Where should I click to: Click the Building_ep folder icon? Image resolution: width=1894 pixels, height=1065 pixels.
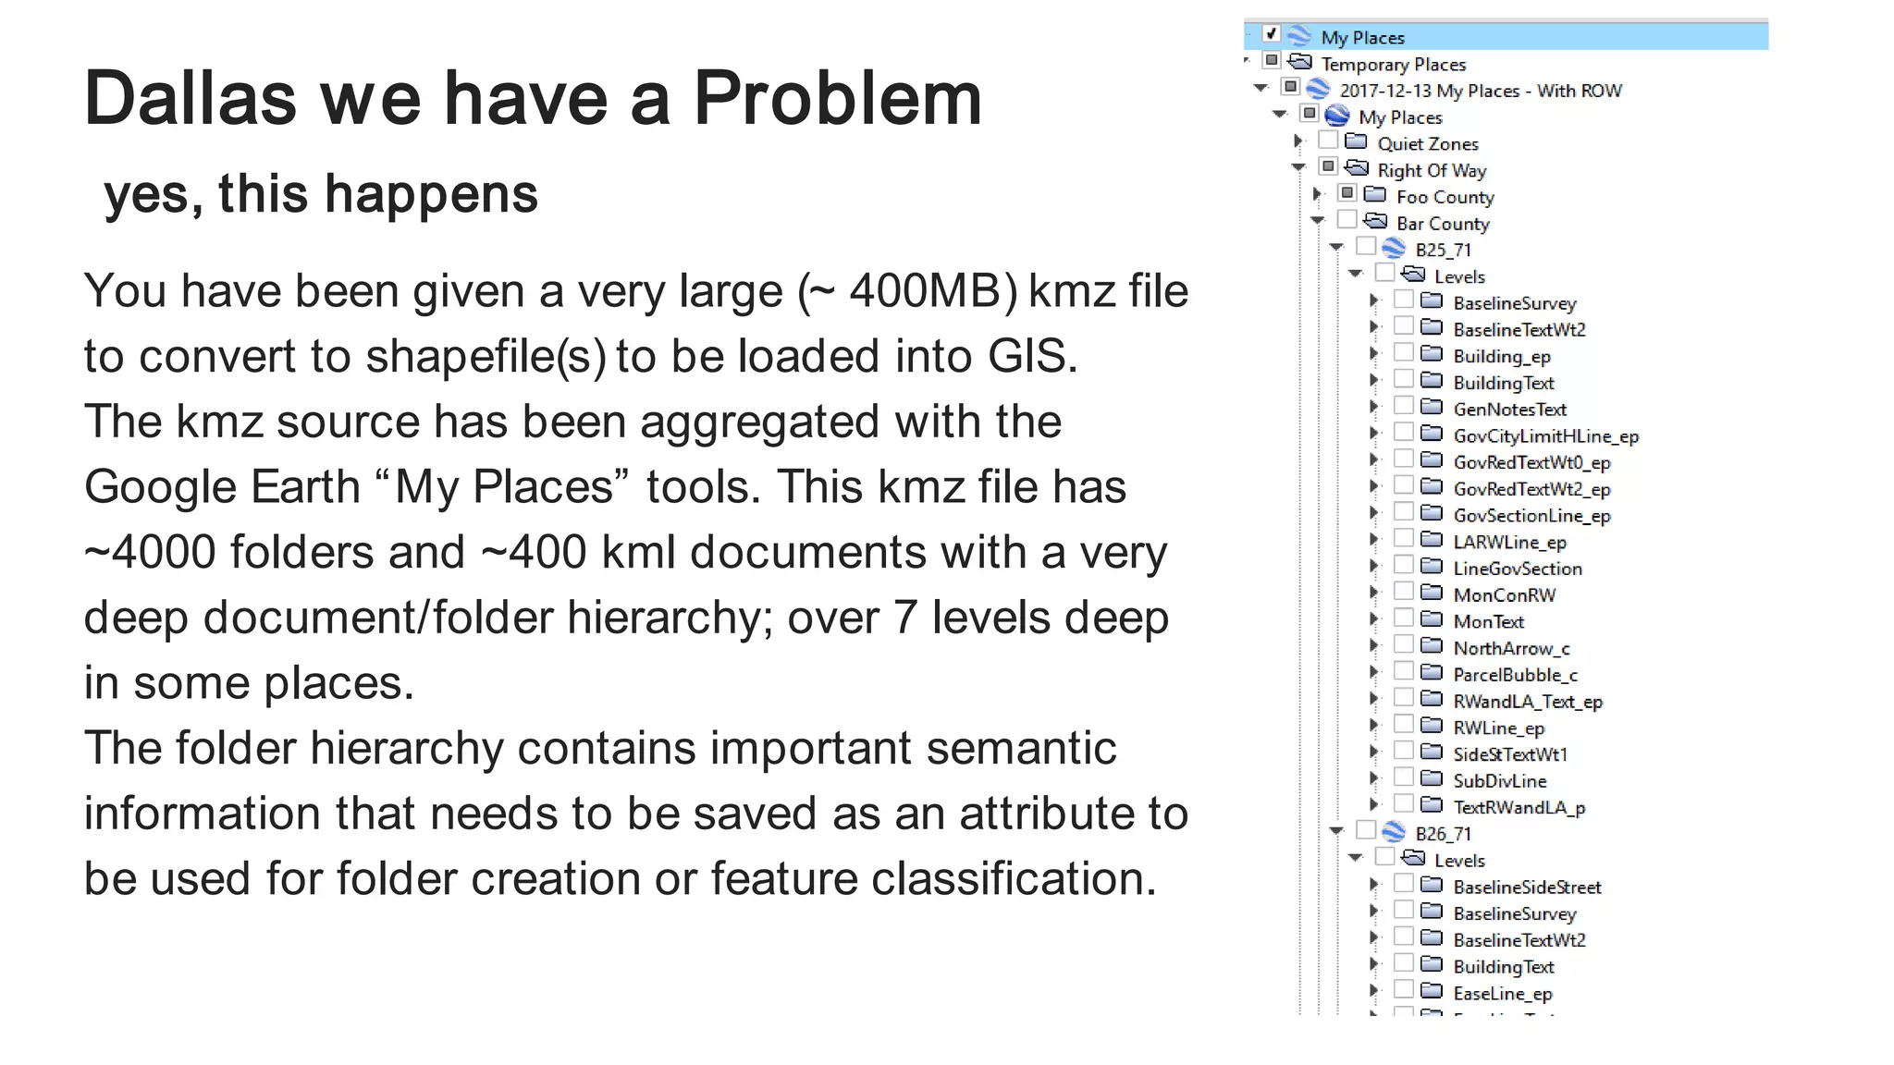1432,354
